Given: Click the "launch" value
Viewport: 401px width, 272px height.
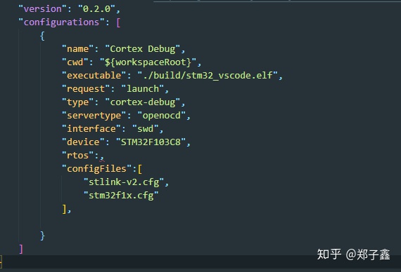Looking at the screenshot, I should [x=142, y=89].
